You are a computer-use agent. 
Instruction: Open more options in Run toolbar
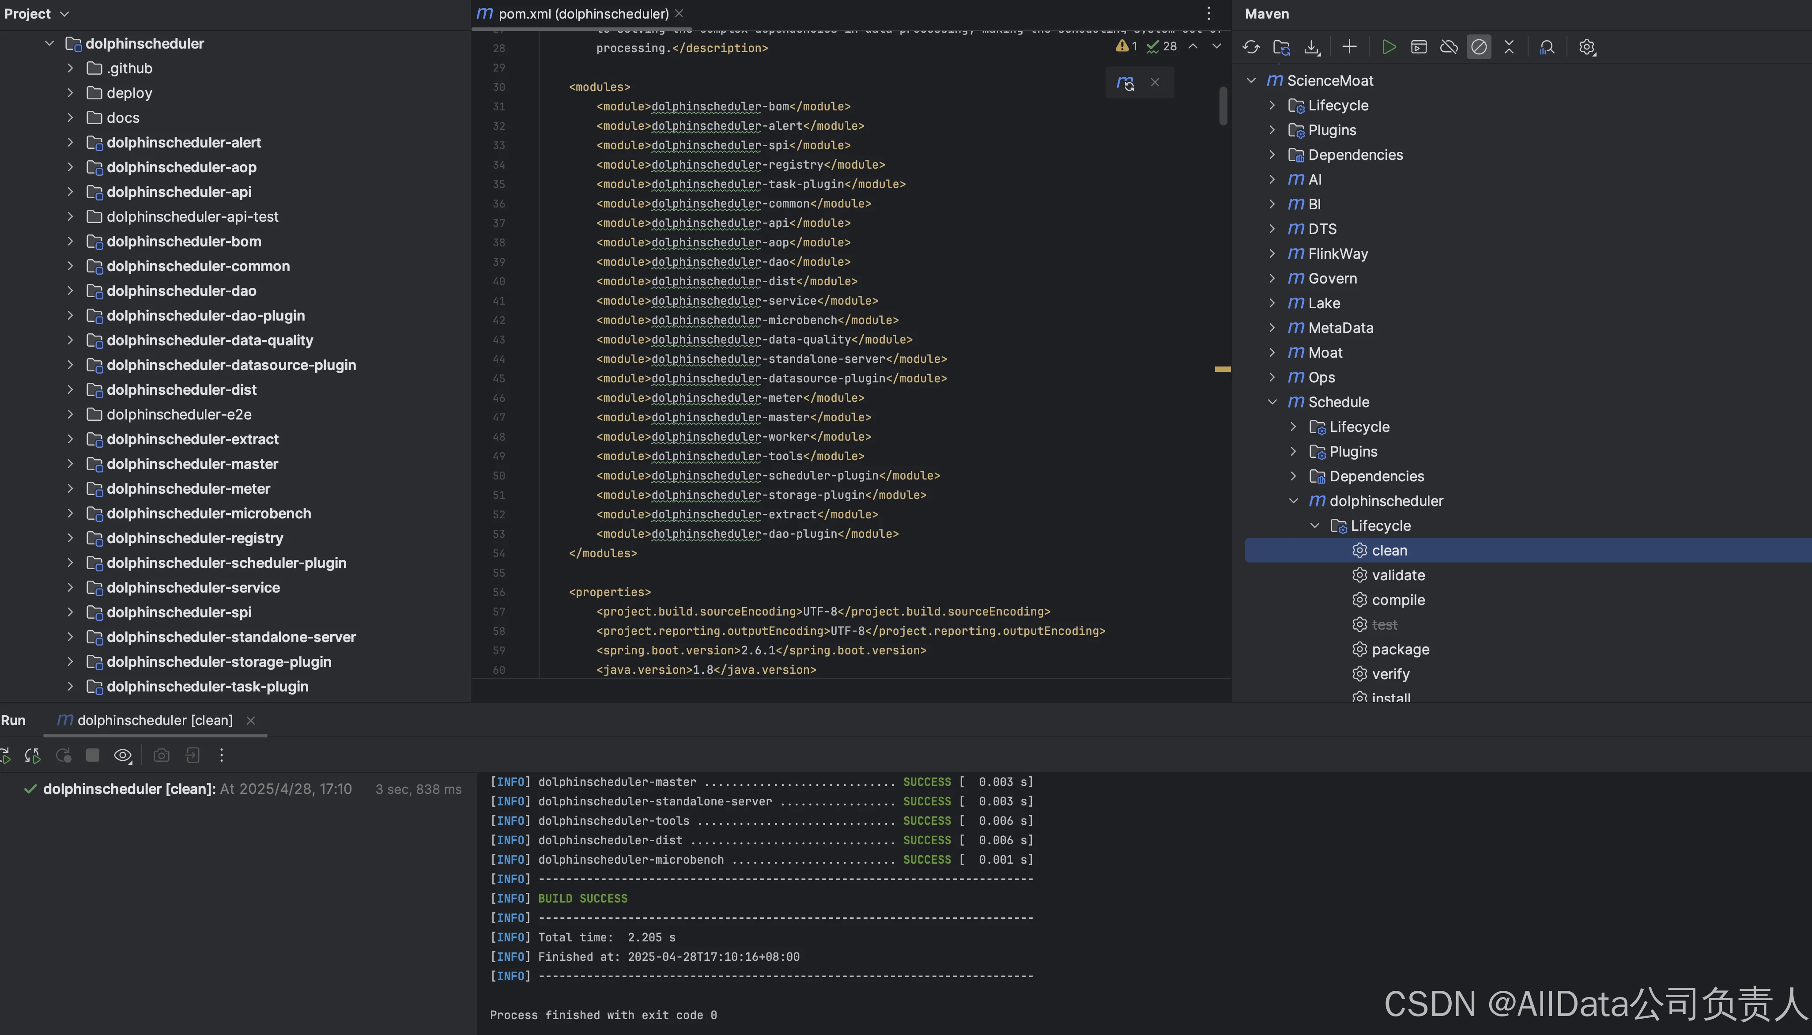[x=222, y=755]
